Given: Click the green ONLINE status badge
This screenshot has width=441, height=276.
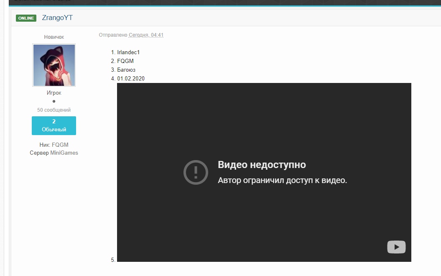Looking at the screenshot, I should [x=25, y=18].
